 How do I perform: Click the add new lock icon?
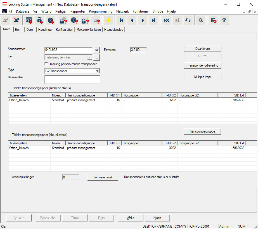click(40, 20)
